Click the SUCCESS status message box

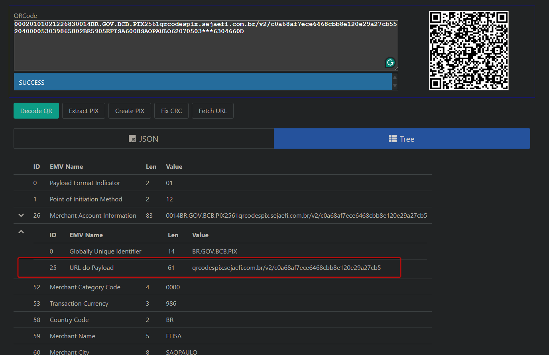click(x=203, y=82)
